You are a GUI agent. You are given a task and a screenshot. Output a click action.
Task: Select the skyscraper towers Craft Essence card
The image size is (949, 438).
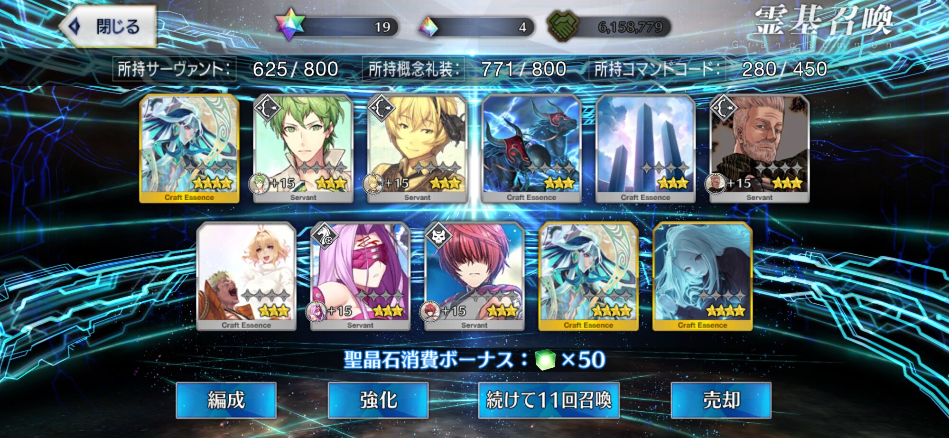[x=645, y=149]
